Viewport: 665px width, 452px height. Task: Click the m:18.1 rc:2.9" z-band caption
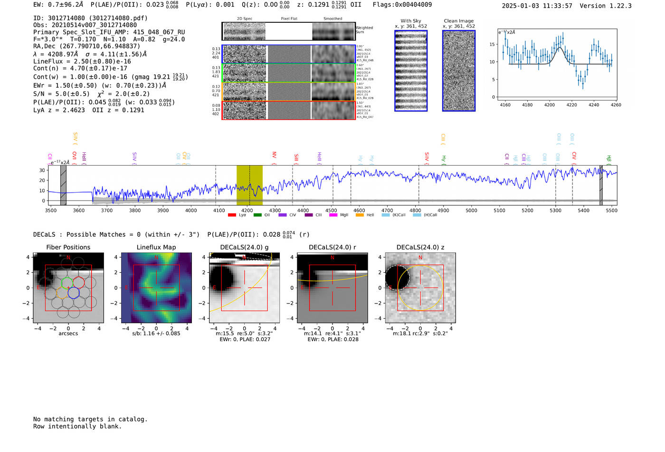pyautogui.click(x=420, y=333)
